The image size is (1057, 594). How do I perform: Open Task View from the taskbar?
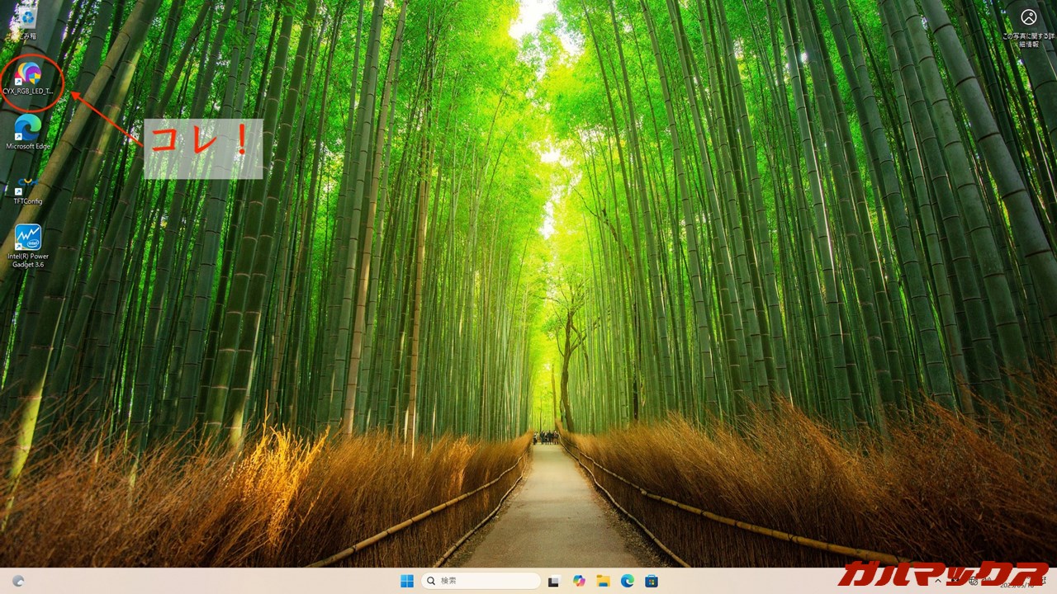(x=554, y=581)
